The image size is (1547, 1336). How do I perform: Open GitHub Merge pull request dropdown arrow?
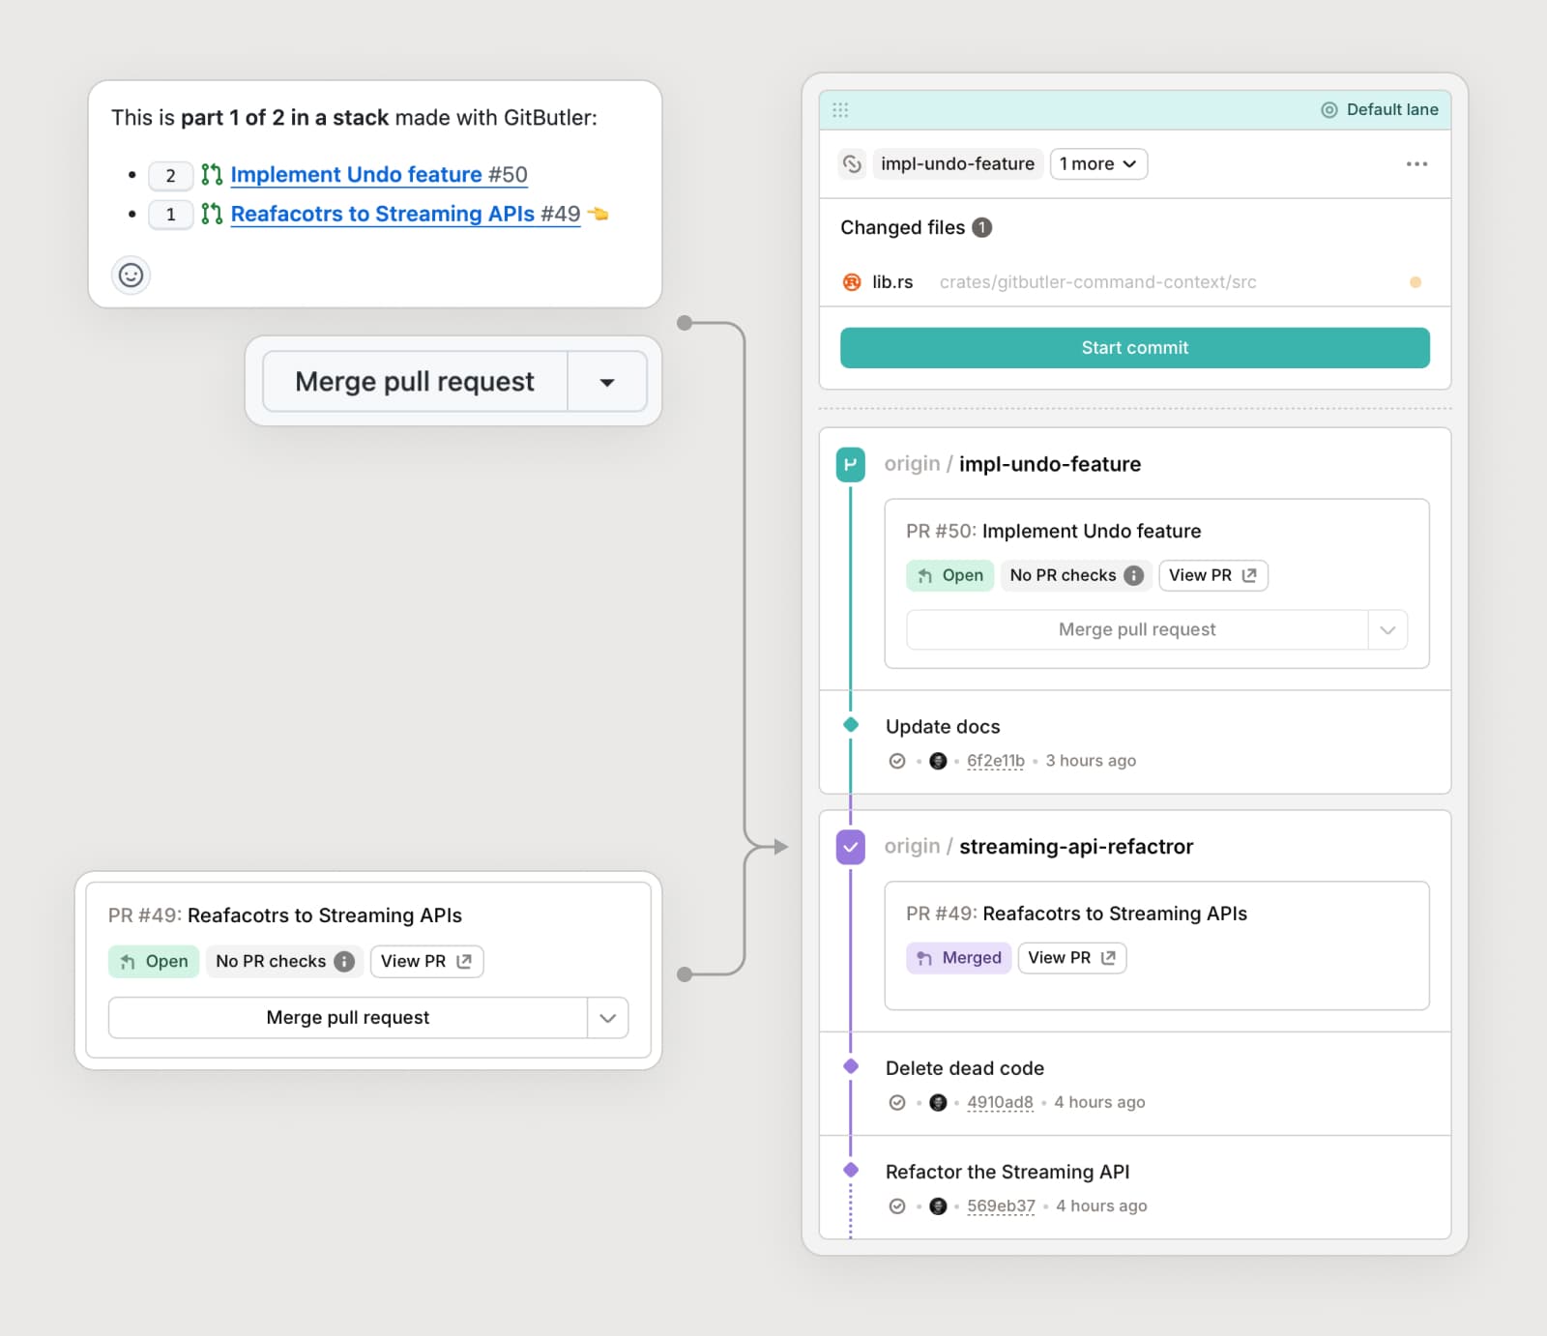tap(607, 382)
